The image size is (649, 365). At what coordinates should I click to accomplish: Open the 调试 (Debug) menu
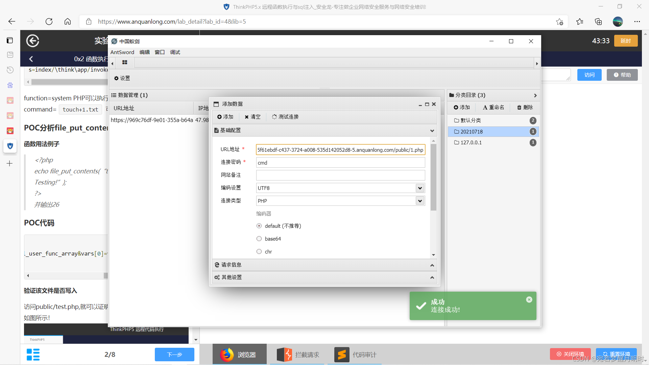[175, 52]
